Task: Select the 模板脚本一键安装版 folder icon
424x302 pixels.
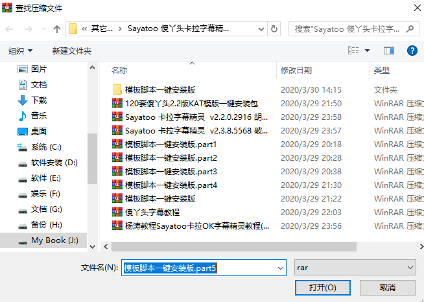Action: [x=117, y=89]
